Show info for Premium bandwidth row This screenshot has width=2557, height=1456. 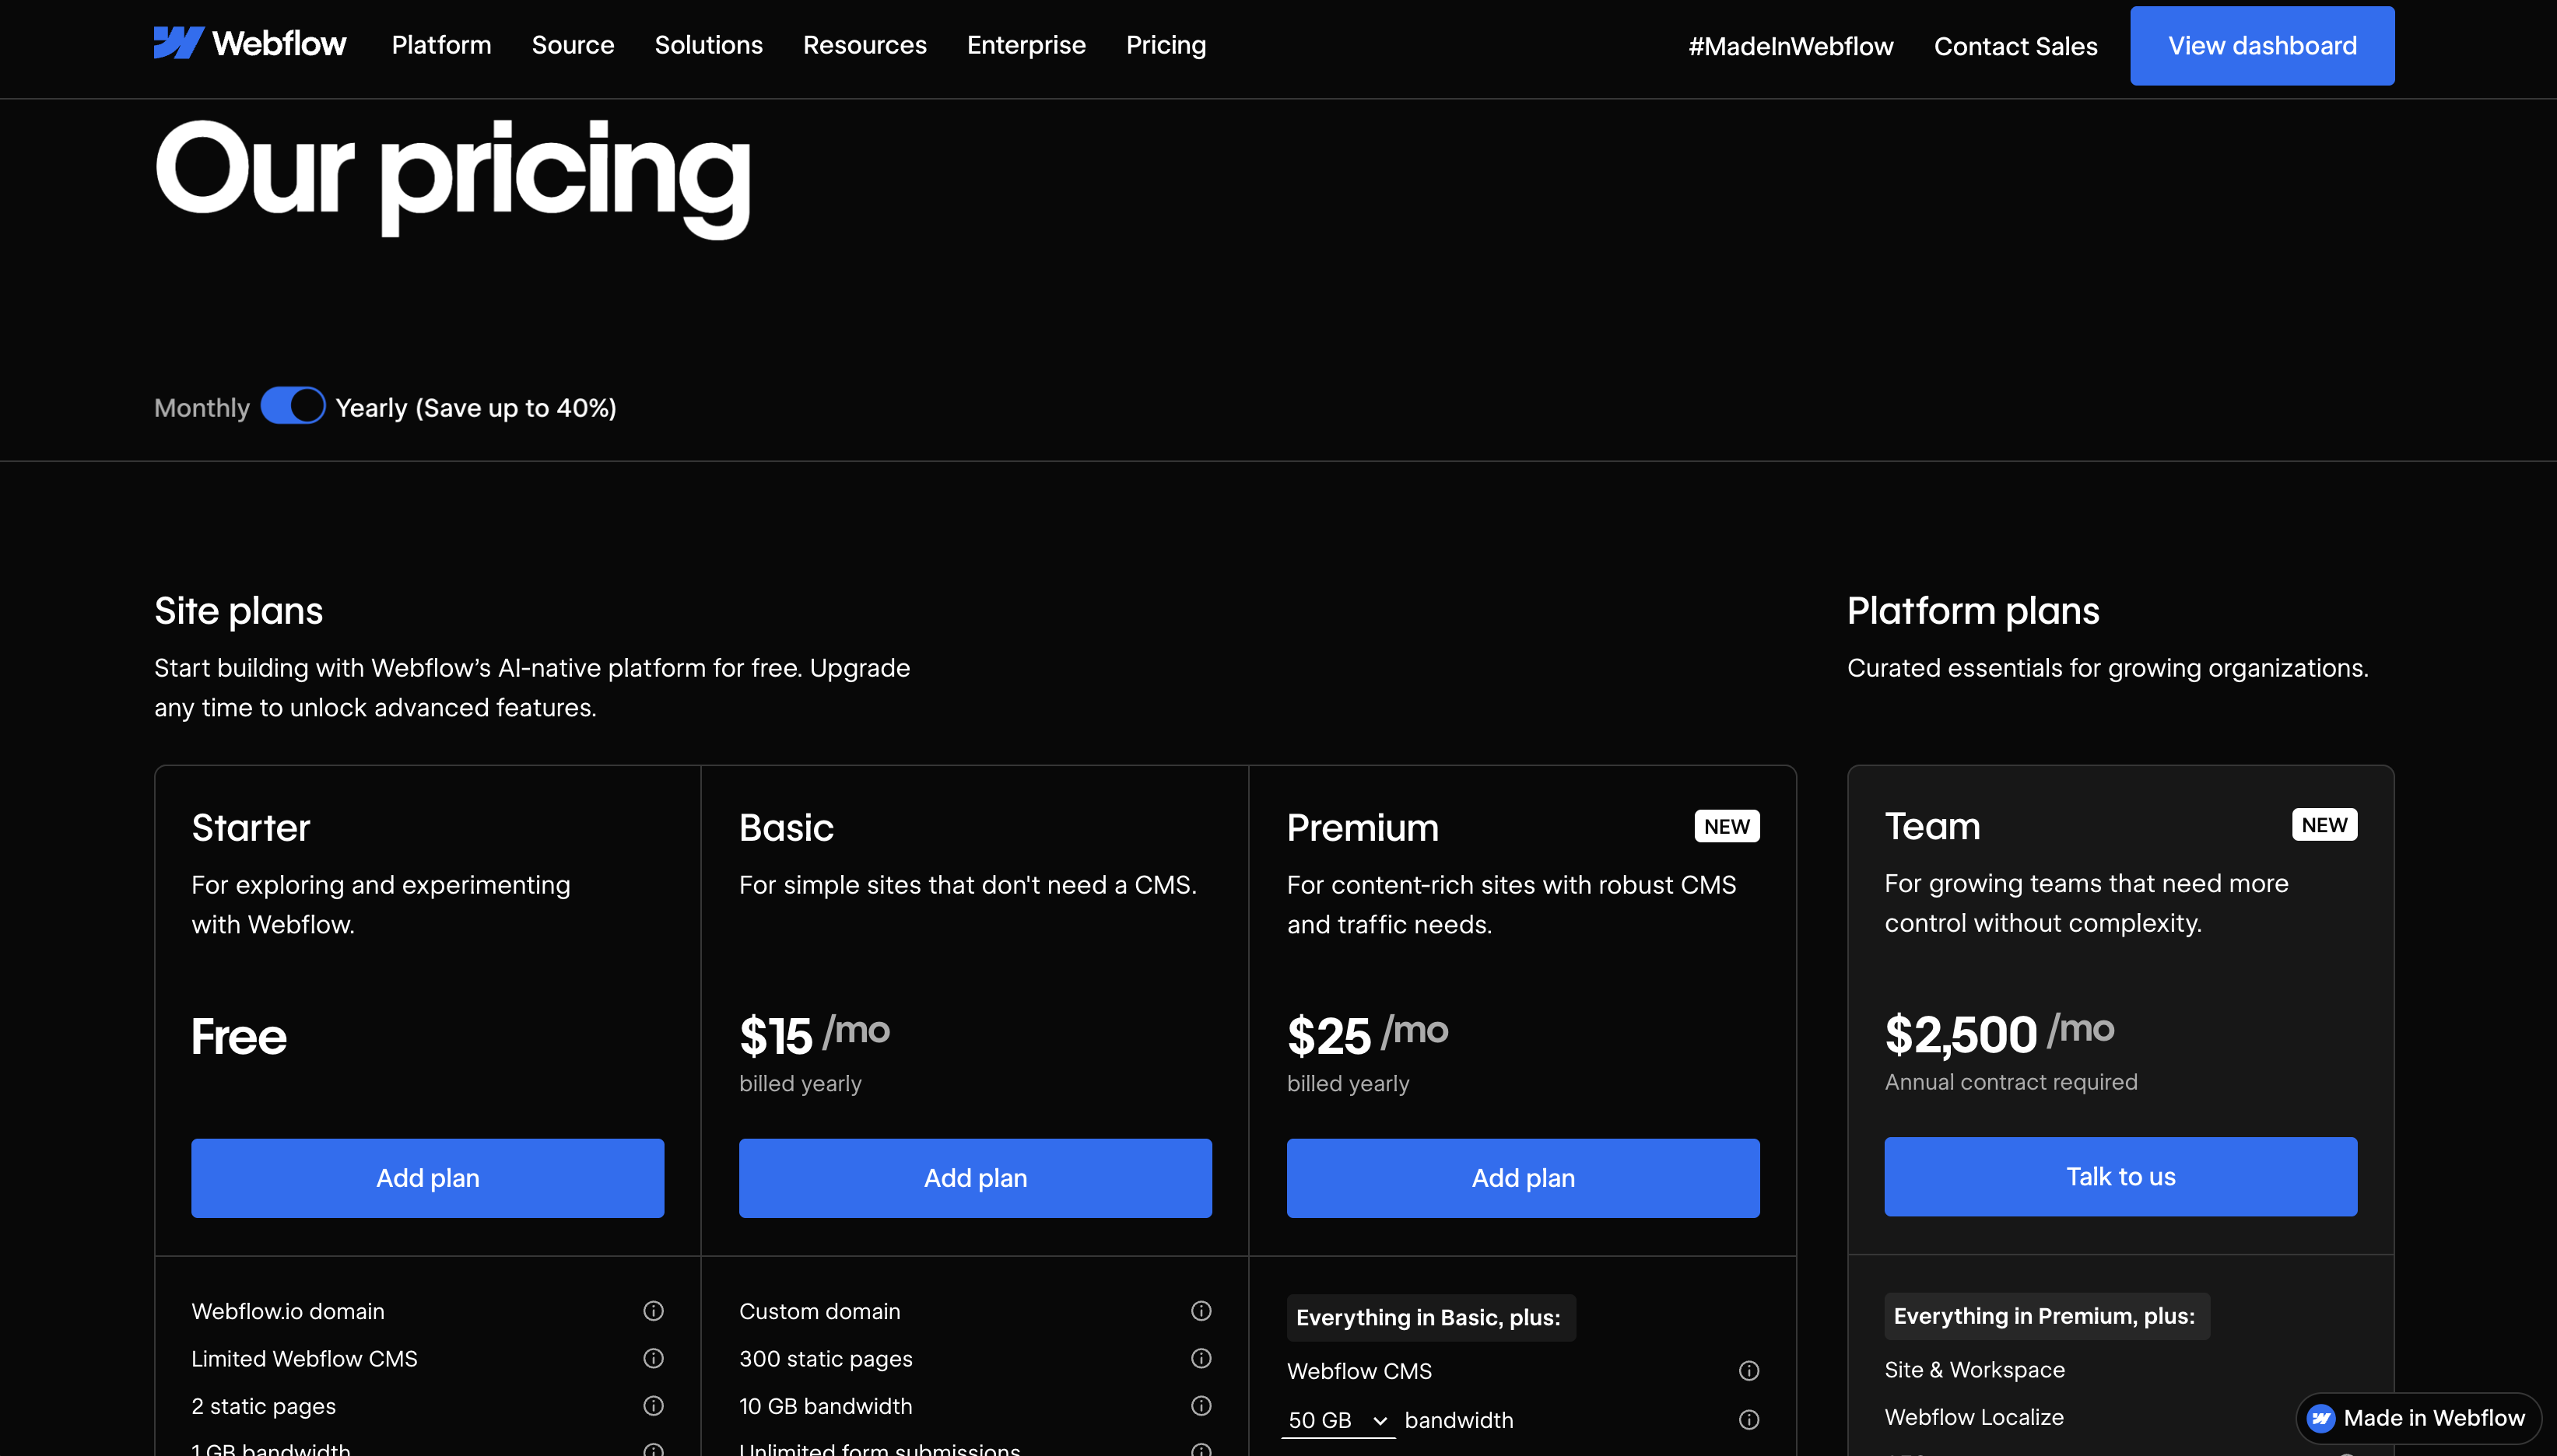coord(1749,1420)
